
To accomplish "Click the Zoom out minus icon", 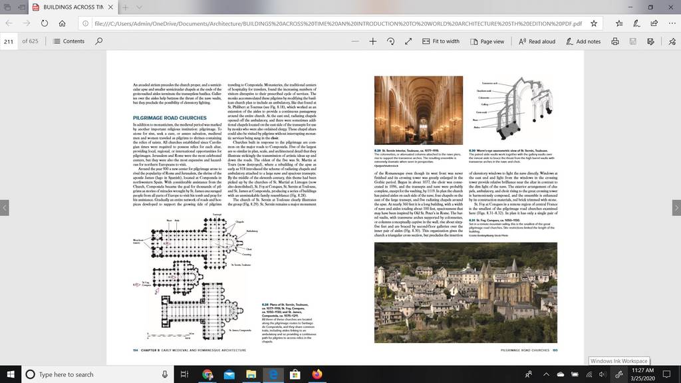I will click(355, 41).
